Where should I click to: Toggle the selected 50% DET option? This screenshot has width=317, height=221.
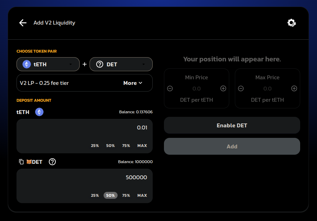(110, 195)
